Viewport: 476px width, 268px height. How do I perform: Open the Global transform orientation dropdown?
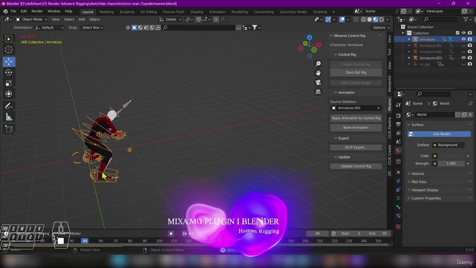pos(170,20)
